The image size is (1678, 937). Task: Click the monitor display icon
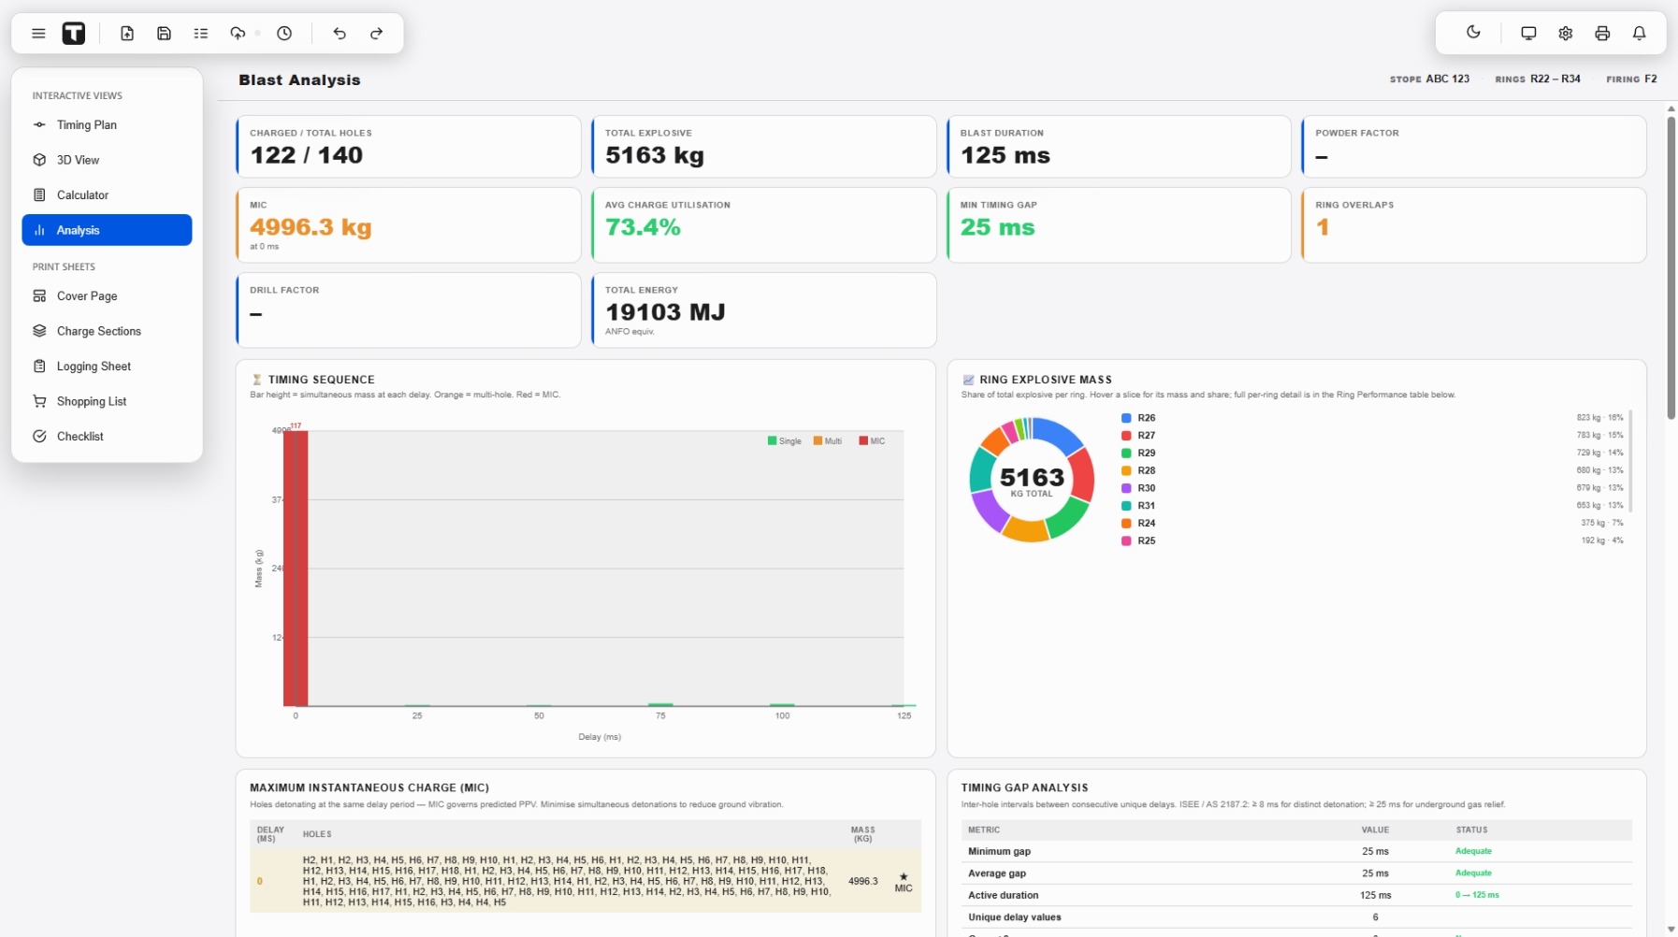pyautogui.click(x=1528, y=34)
